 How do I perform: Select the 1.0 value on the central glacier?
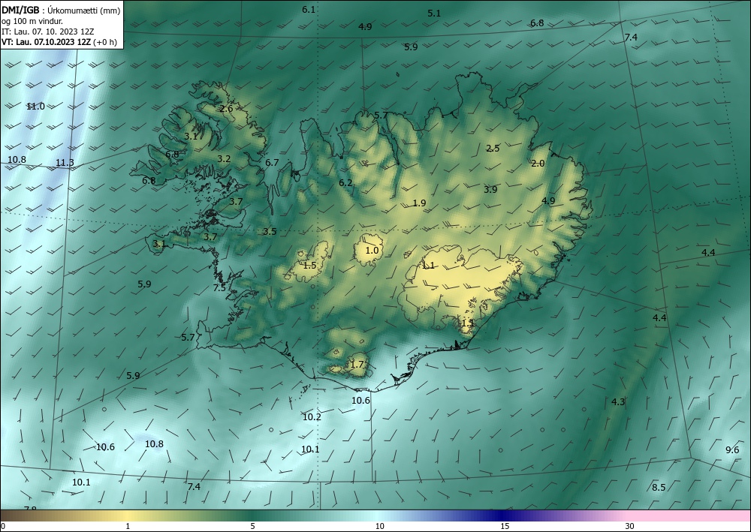372,250
